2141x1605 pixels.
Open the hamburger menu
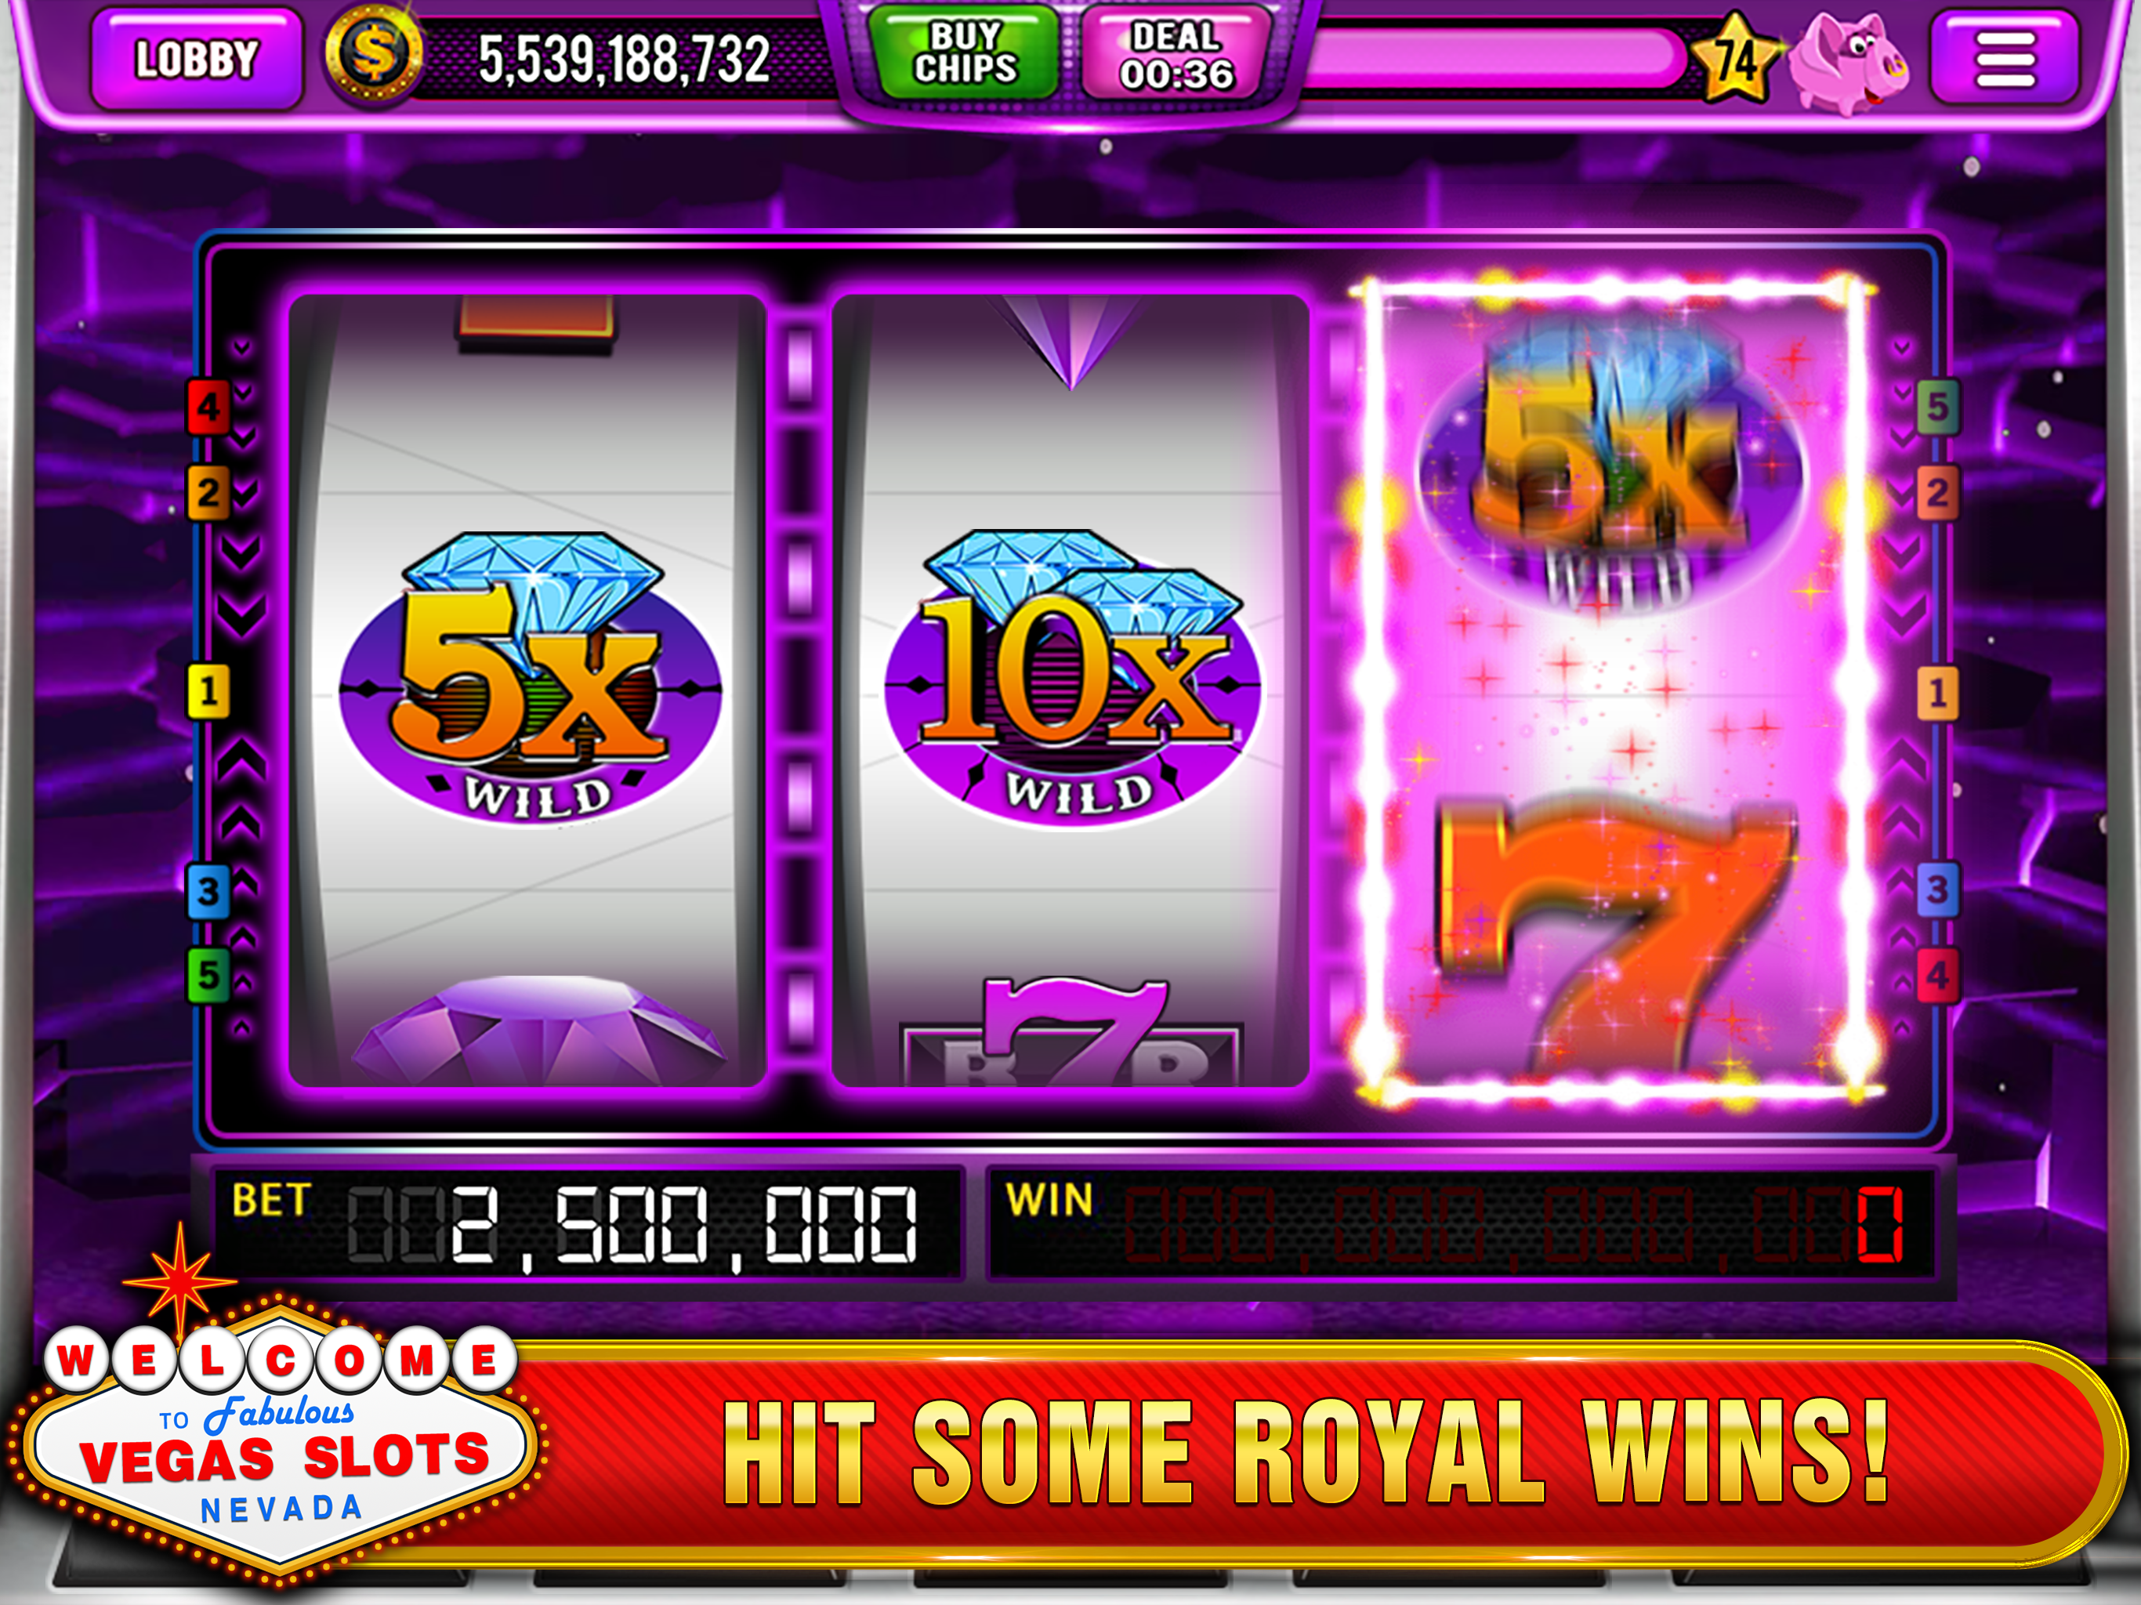tap(2005, 58)
